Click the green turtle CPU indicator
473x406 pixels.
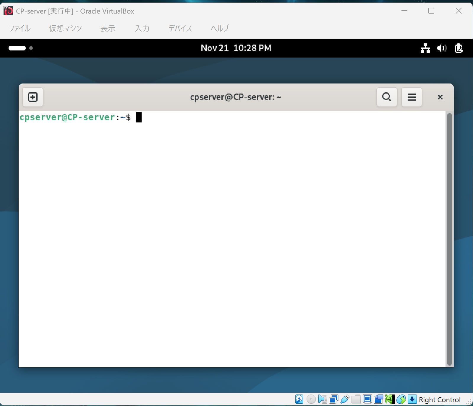coord(390,399)
